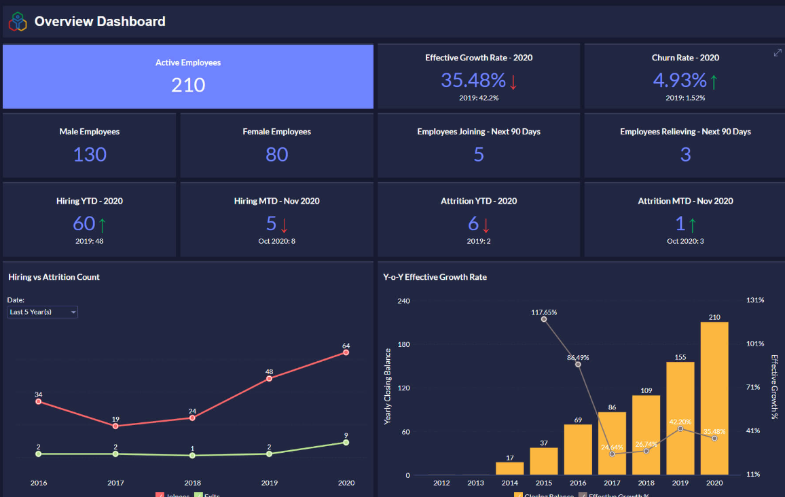Open the Last 5 Year(s) date dropdown
Image resolution: width=785 pixels, height=497 pixels.
click(x=43, y=312)
